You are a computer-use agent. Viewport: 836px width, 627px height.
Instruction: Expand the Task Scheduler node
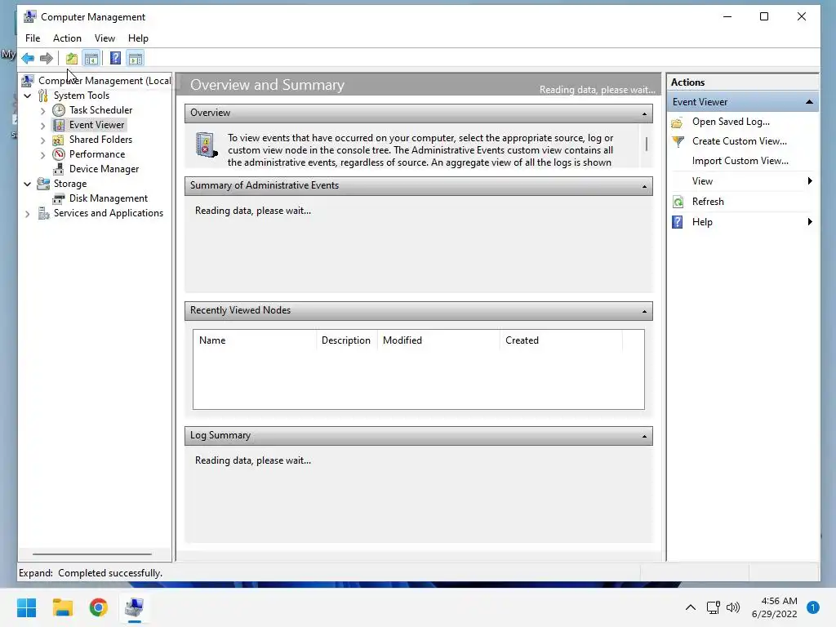(43, 111)
